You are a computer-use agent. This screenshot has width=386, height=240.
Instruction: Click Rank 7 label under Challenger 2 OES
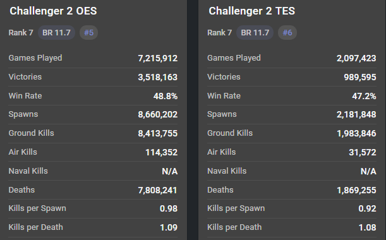pos(21,32)
